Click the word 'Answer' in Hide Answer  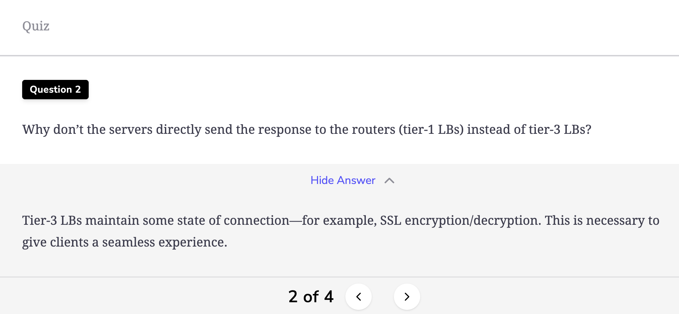coord(356,180)
